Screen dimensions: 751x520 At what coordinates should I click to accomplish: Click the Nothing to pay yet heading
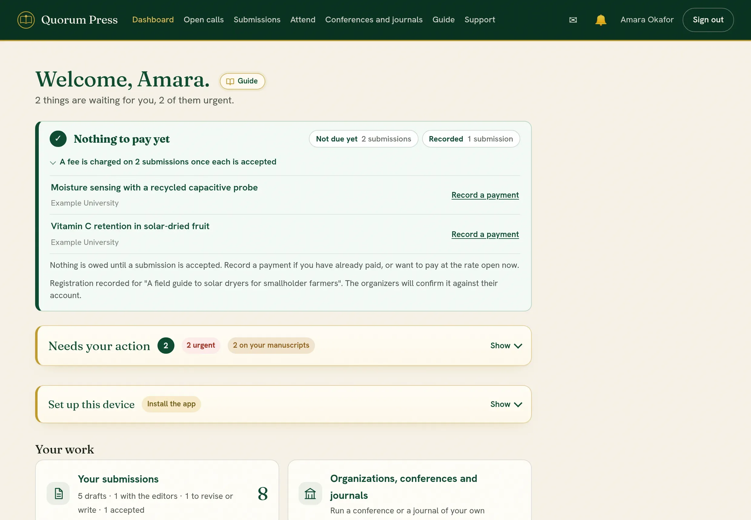pyautogui.click(x=122, y=139)
